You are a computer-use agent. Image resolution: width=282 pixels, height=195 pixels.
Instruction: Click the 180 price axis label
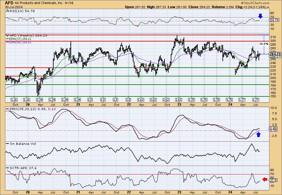273,85
